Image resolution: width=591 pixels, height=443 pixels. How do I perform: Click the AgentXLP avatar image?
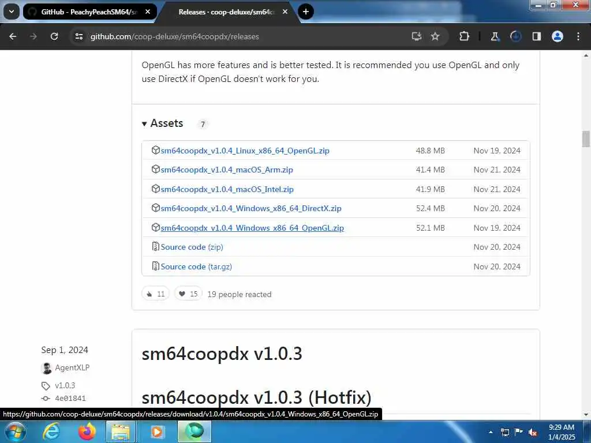coord(46,368)
